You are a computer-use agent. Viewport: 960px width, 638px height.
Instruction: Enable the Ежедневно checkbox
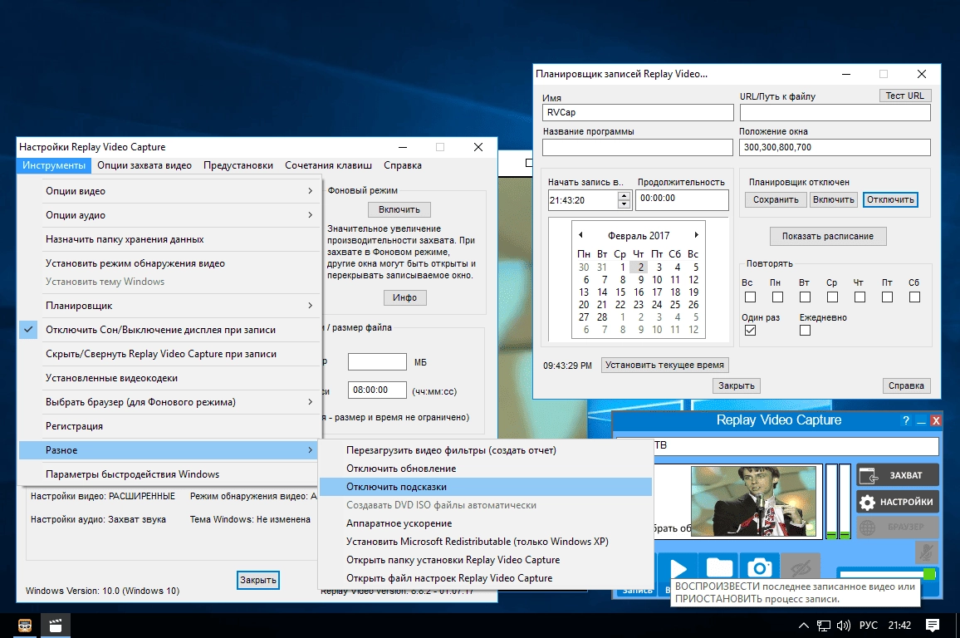tap(805, 330)
